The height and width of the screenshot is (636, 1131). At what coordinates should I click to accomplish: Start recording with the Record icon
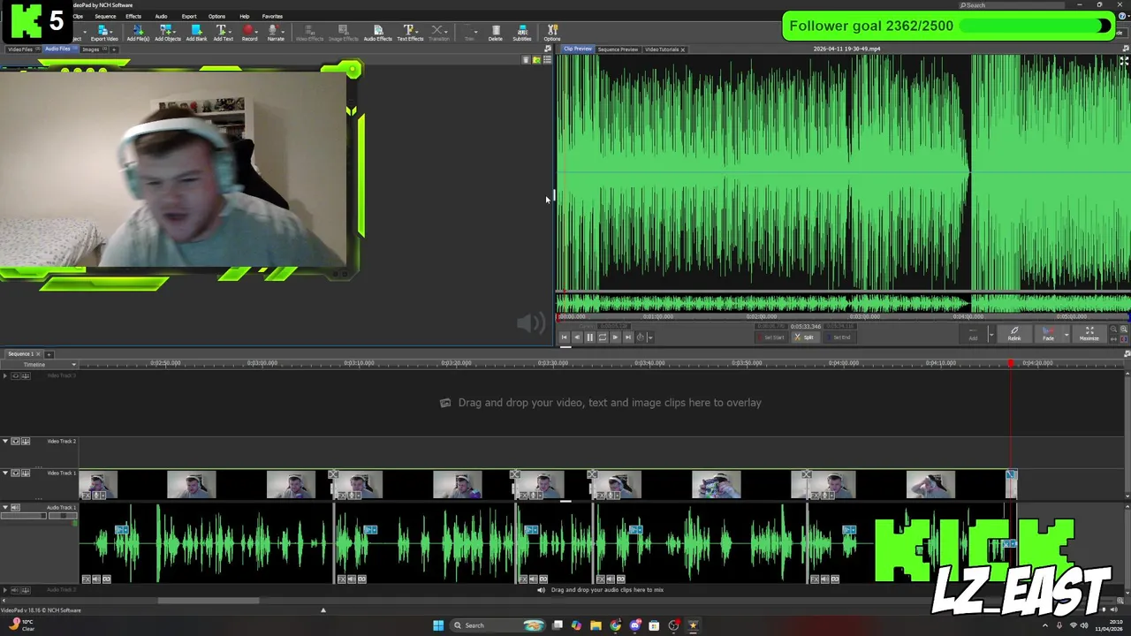(249, 34)
